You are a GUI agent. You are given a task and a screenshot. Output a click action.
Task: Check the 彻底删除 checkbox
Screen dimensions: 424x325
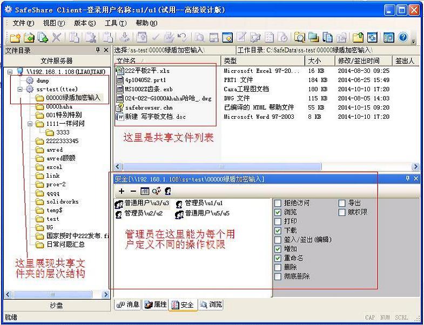click(278, 276)
